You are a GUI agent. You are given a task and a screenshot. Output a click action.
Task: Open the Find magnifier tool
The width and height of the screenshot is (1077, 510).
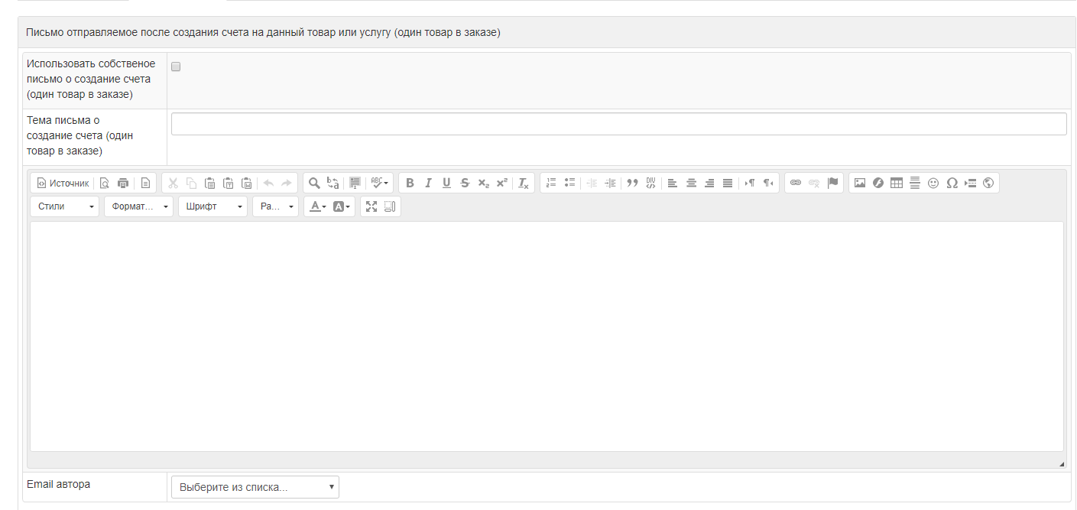coord(314,184)
